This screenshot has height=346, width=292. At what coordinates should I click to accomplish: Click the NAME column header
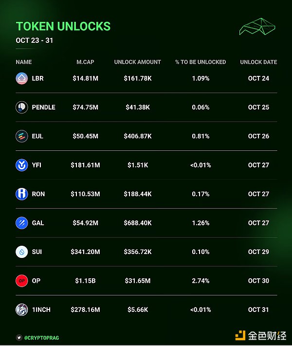tap(23, 62)
